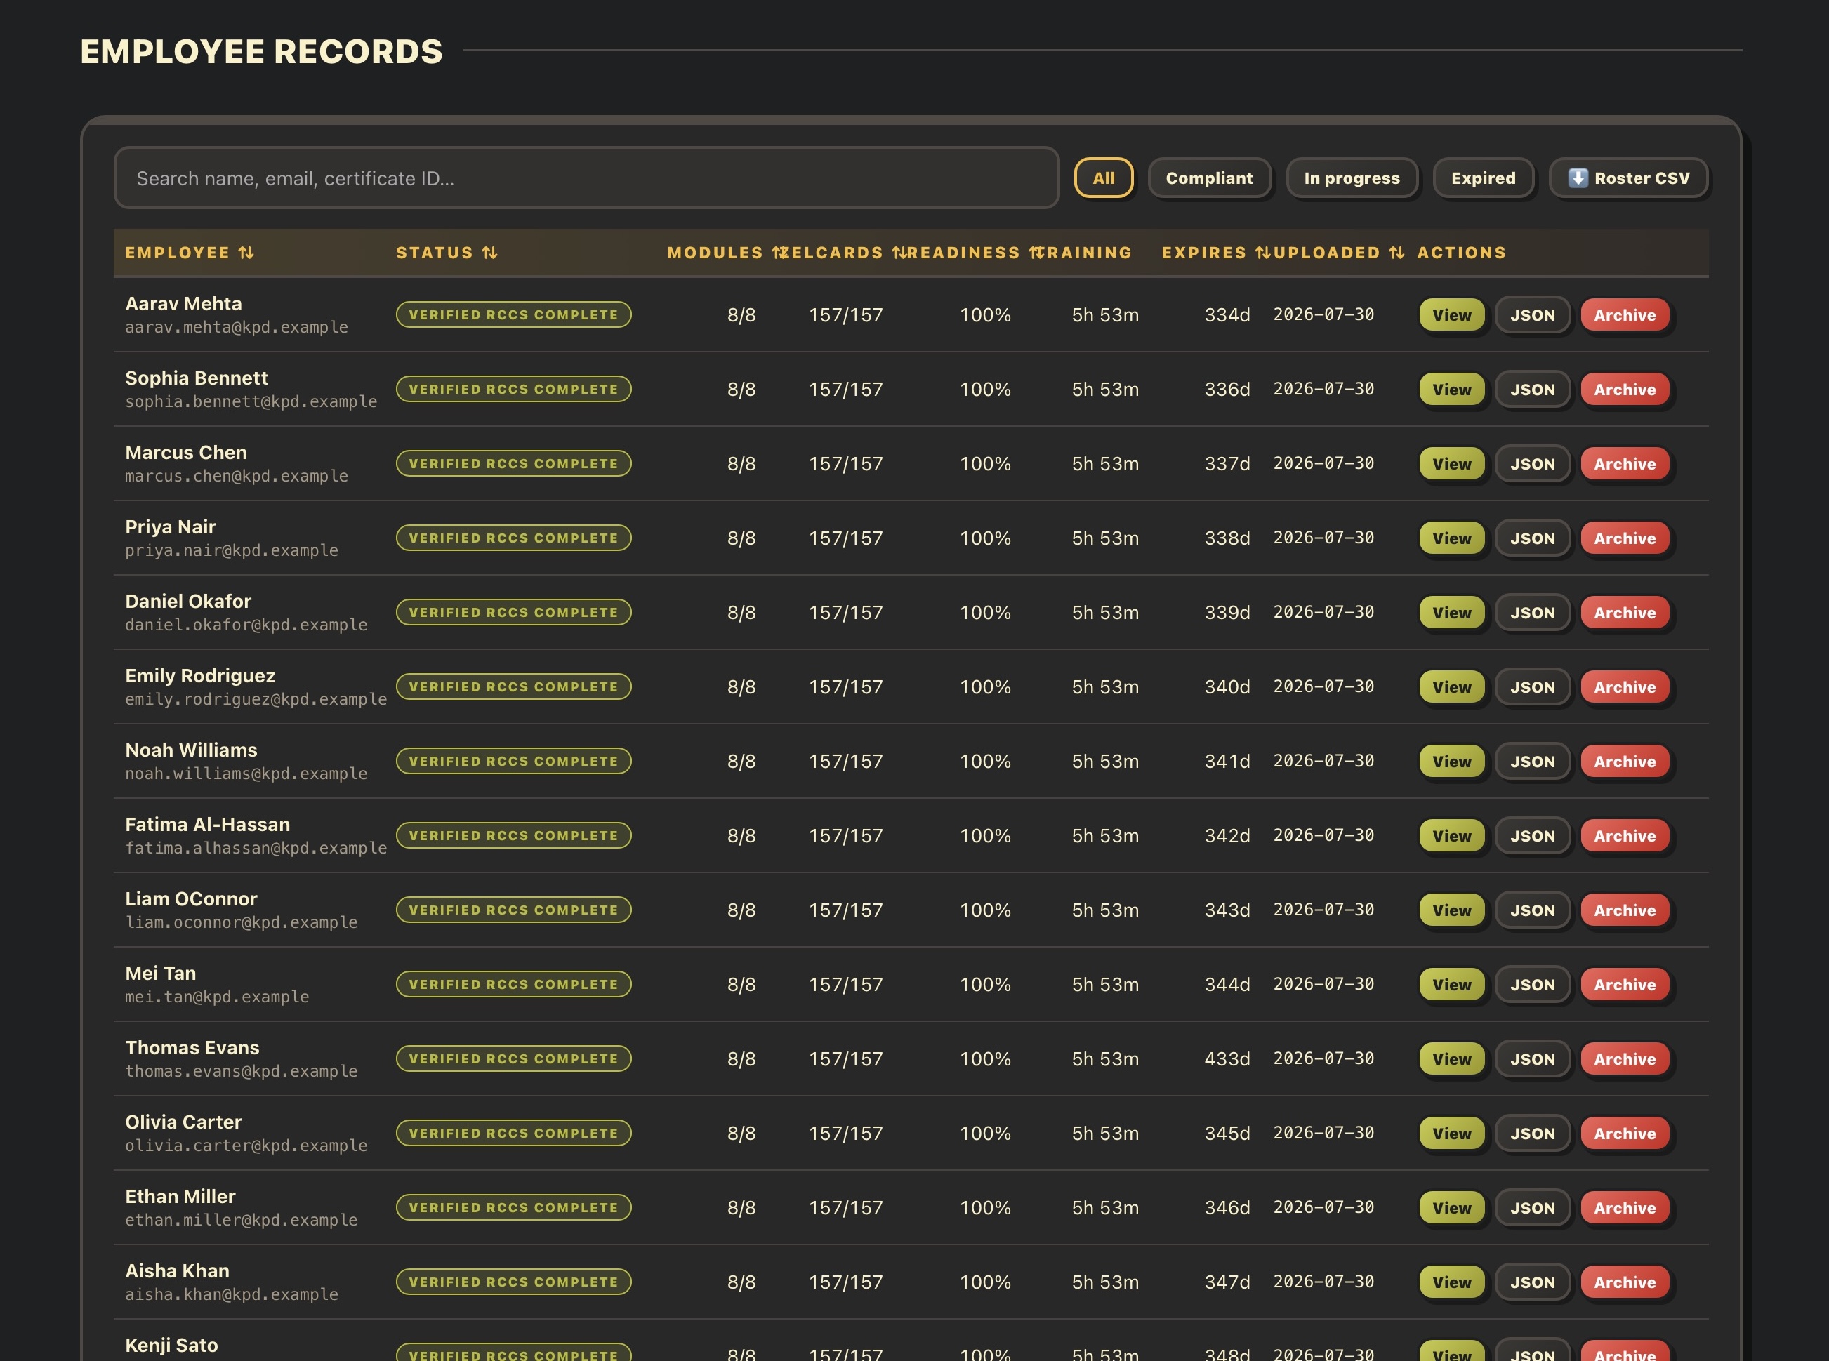Click the search name, email, certificate ID field

586,178
